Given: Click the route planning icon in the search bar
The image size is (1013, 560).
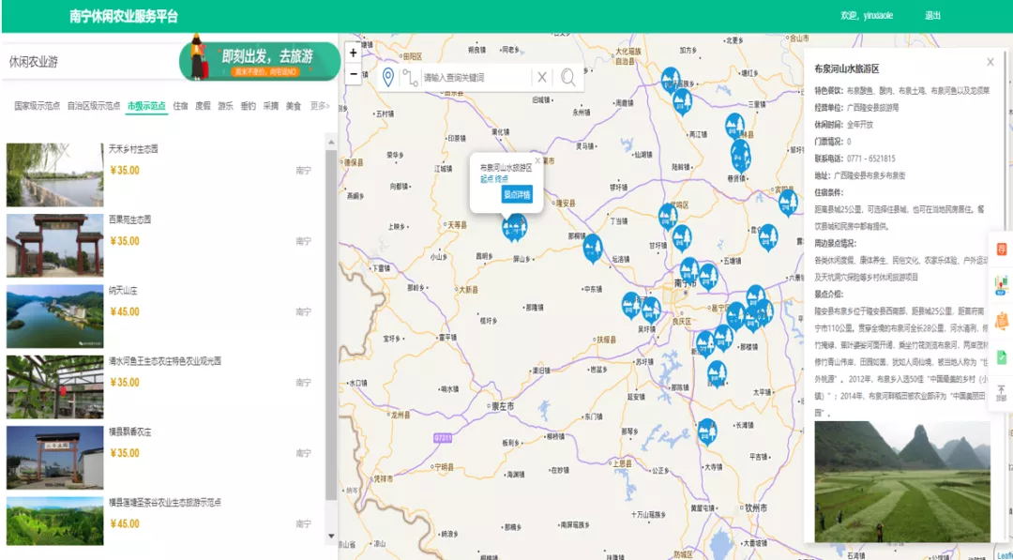Looking at the screenshot, I should [x=410, y=78].
